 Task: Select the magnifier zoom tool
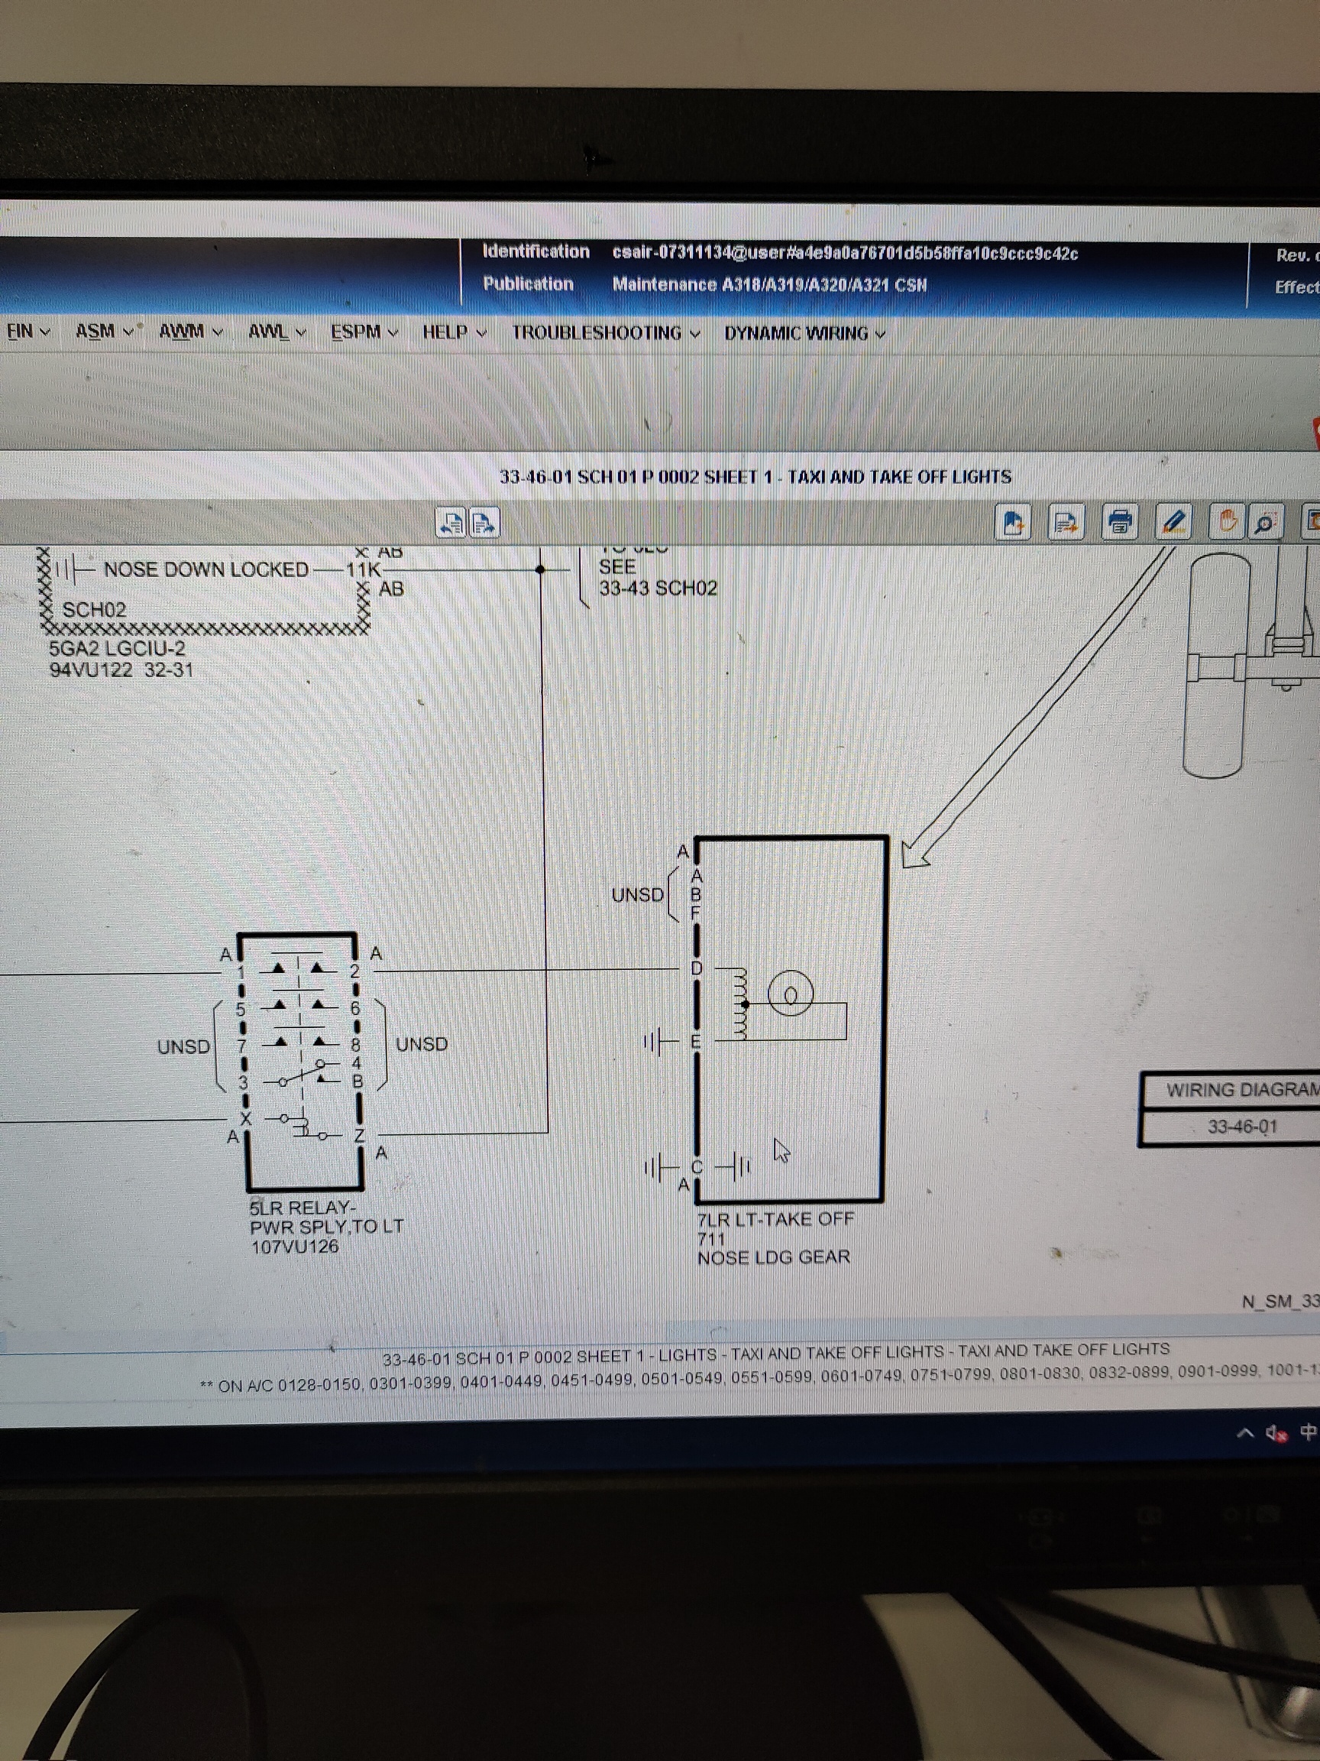pos(1265,522)
